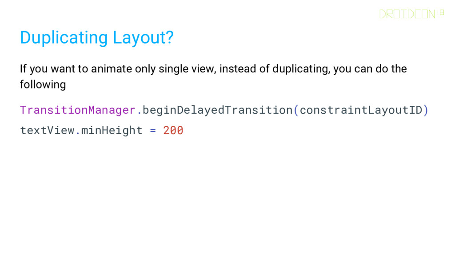This screenshot has height=256, width=455.
Task: Click the word 'duplicating,' in the body sentence
Action: (x=301, y=69)
